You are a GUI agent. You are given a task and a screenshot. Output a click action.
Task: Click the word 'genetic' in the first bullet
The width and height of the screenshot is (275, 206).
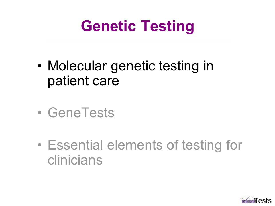(133, 67)
